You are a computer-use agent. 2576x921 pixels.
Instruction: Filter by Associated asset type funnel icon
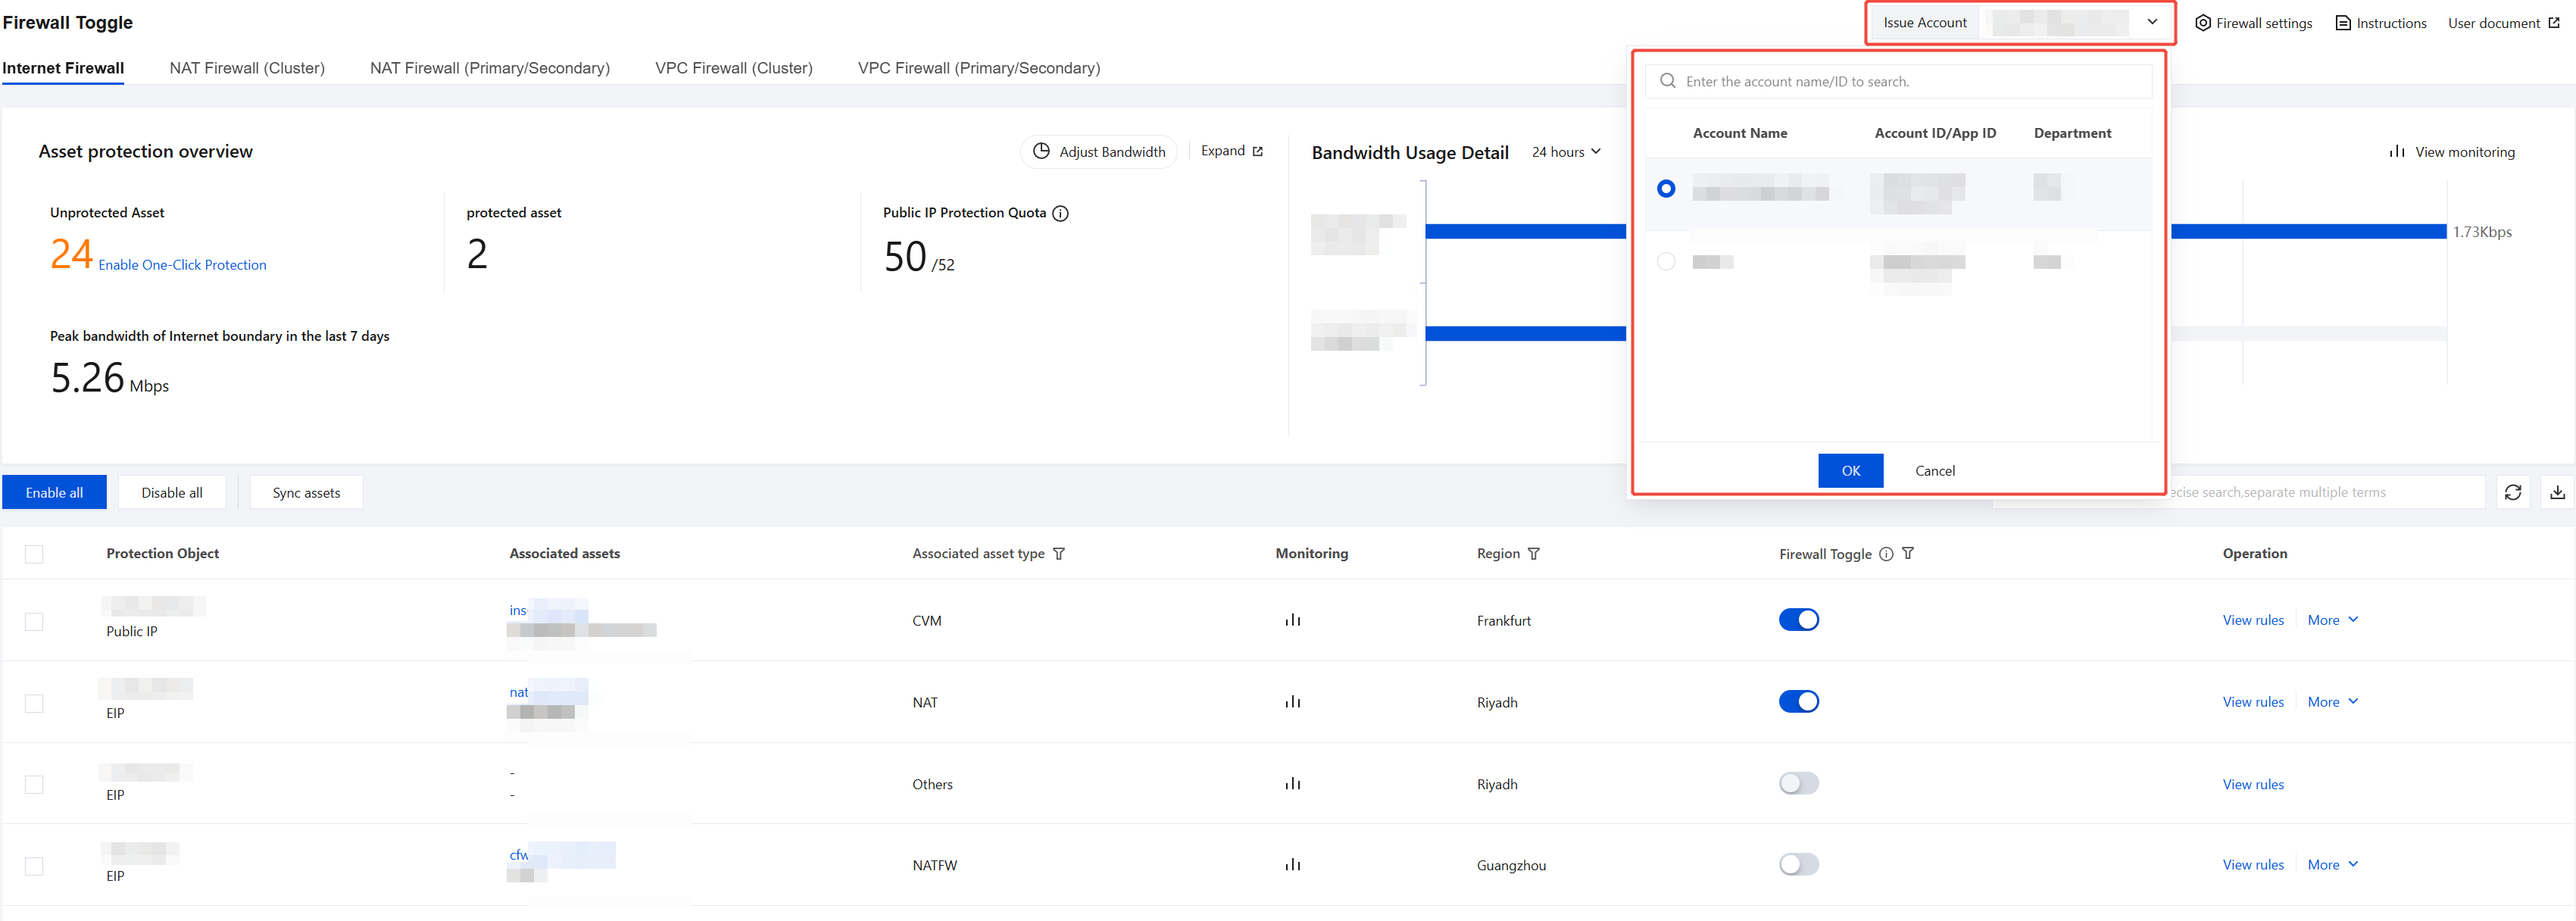click(1059, 554)
